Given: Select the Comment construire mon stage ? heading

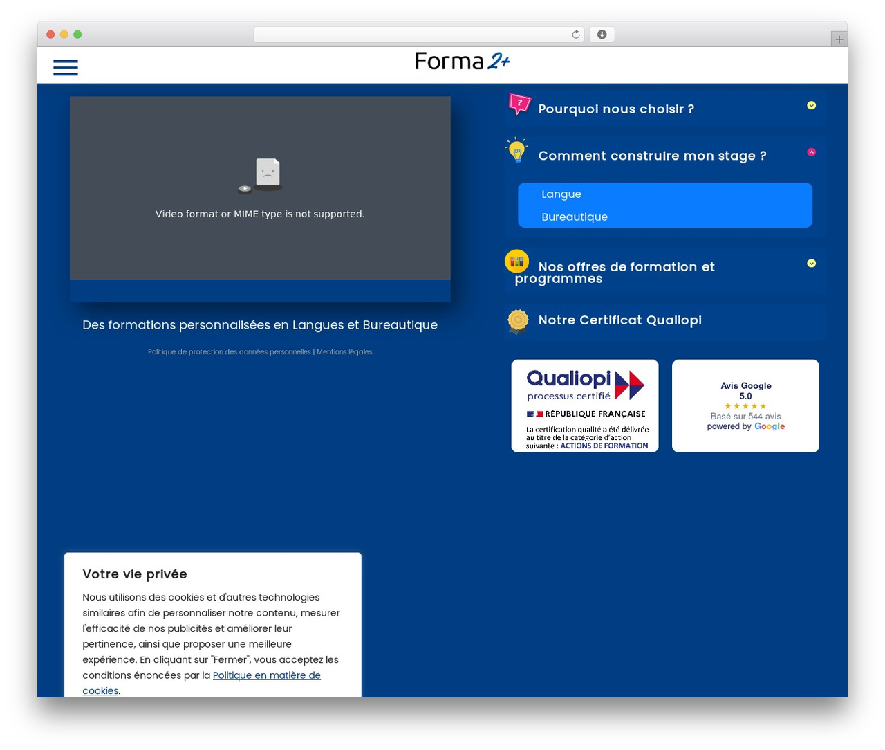Looking at the screenshot, I should pos(652,156).
